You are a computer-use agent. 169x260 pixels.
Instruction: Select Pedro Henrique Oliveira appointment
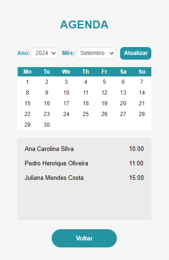(84, 164)
